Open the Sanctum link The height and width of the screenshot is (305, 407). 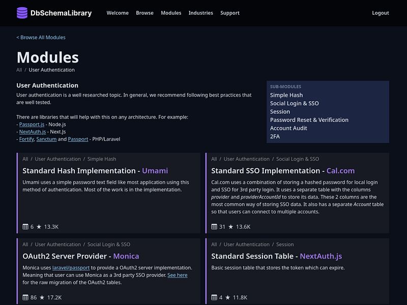[x=46, y=139]
